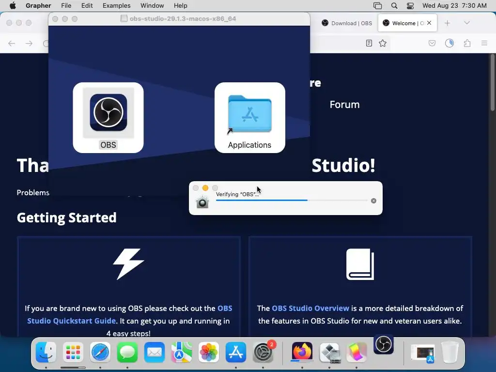Open the Help menu
This screenshot has width=496, height=372.
click(180, 6)
